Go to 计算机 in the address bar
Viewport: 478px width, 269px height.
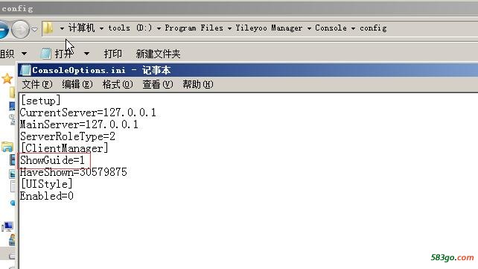(x=81, y=28)
